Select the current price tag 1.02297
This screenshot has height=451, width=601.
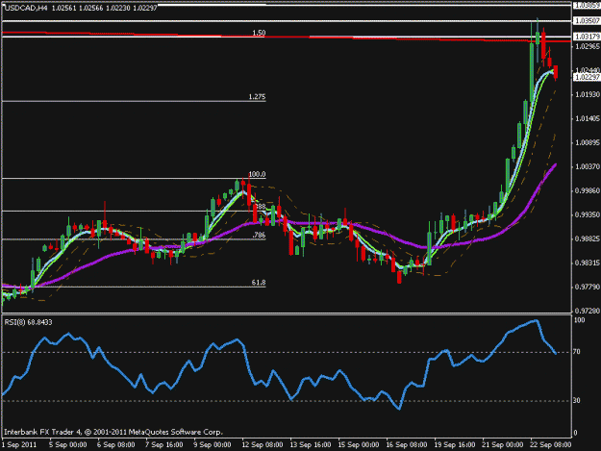tap(587, 77)
